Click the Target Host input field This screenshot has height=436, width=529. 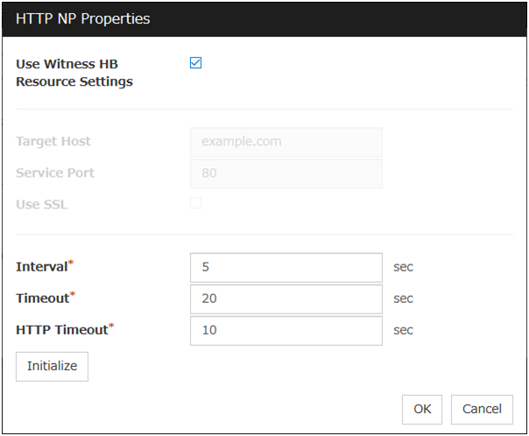[x=286, y=141]
